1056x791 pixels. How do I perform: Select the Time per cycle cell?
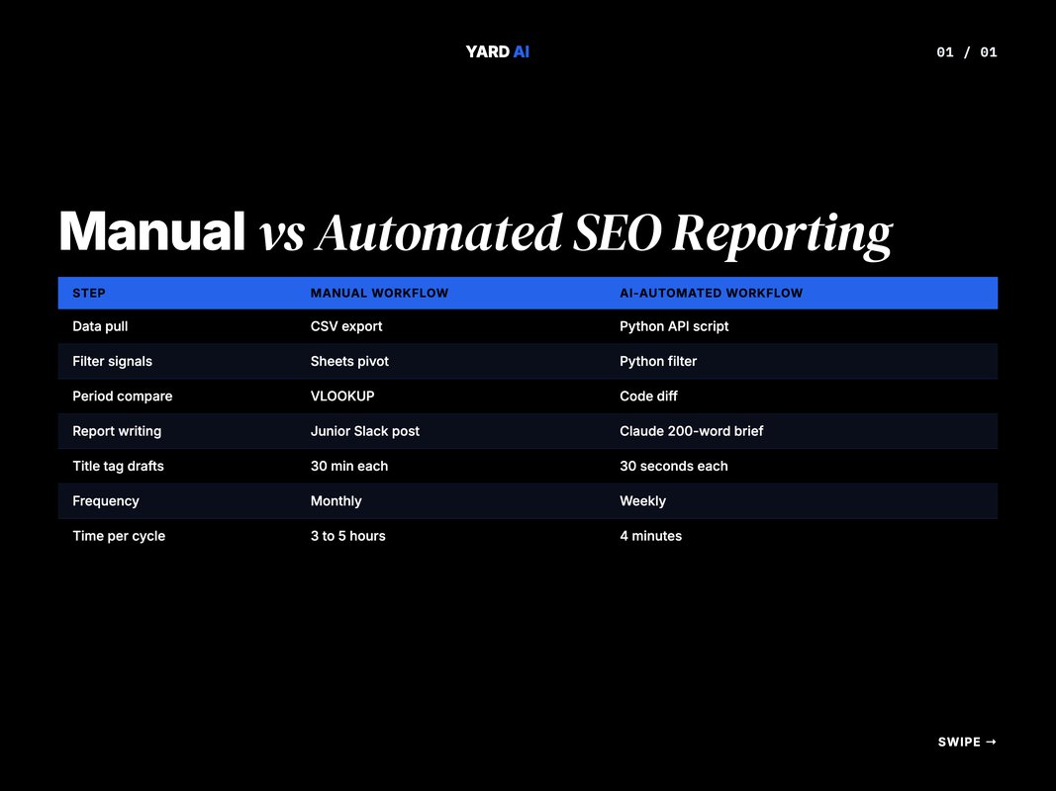(119, 536)
